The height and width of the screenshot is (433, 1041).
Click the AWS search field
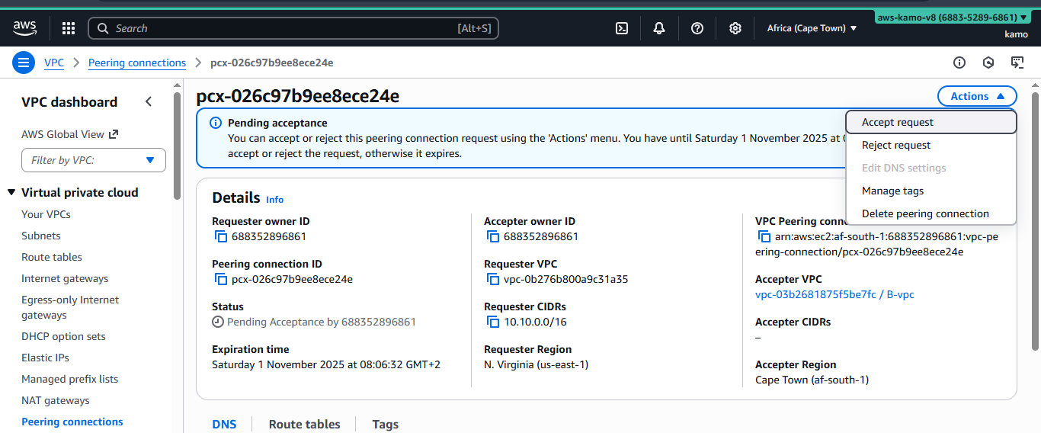[x=293, y=28]
